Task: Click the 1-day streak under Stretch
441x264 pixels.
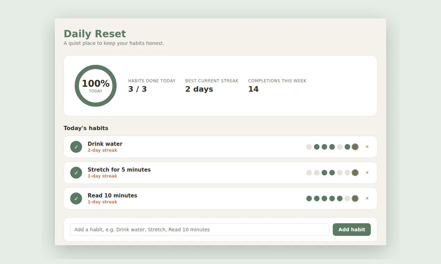Action: coord(102,176)
